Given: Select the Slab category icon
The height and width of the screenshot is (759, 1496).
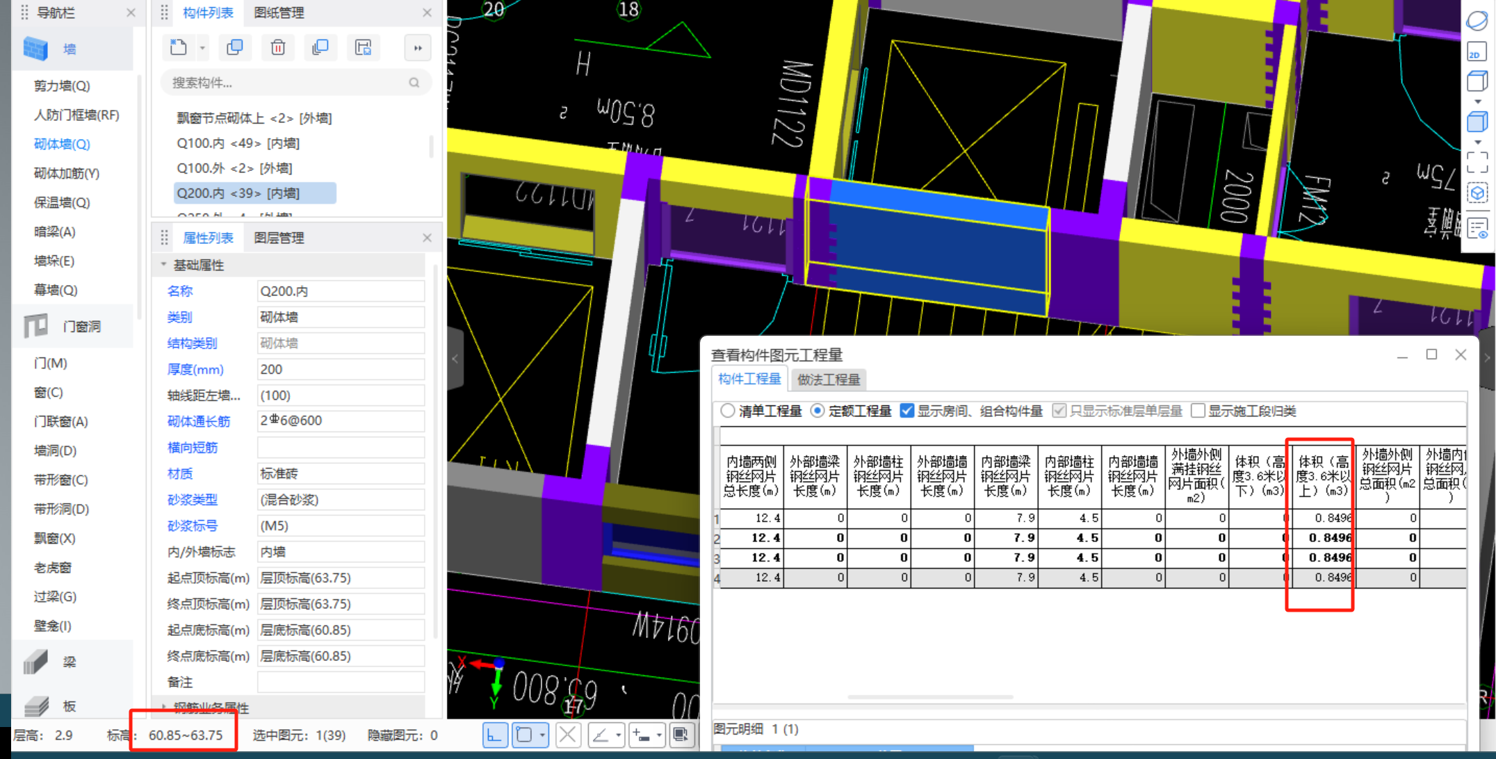Looking at the screenshot, I should click(35, 706).
